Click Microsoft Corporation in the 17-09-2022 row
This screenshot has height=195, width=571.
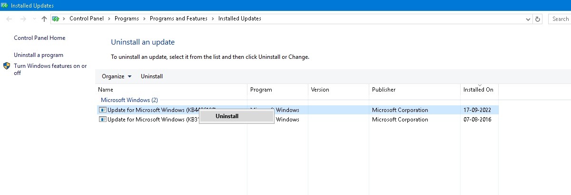click(x=400, y=110)
